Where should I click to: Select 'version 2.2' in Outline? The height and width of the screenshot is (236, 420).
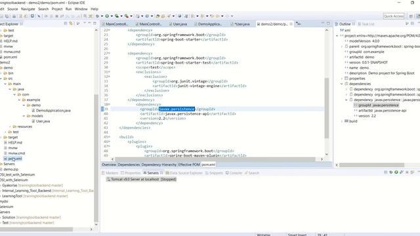(x=365, y=116)
